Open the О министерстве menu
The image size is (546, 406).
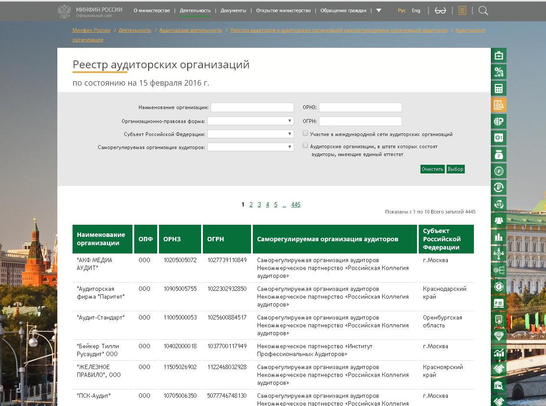pos(152,10)
